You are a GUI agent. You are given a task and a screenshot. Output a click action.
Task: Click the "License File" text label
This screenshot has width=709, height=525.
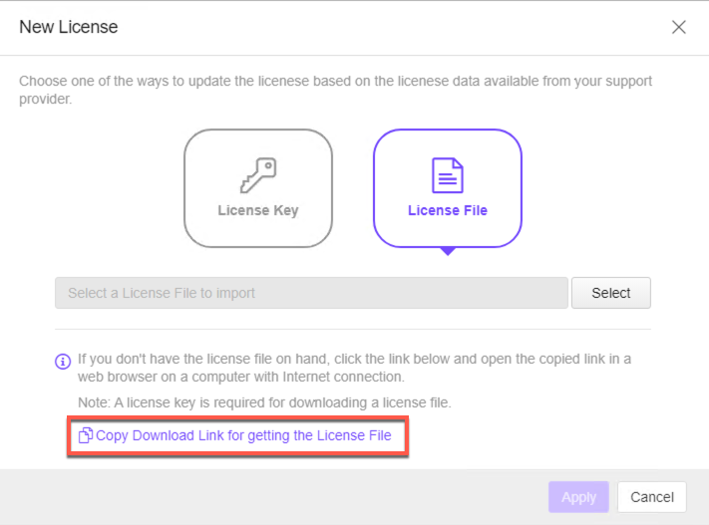tap(448, 211)
